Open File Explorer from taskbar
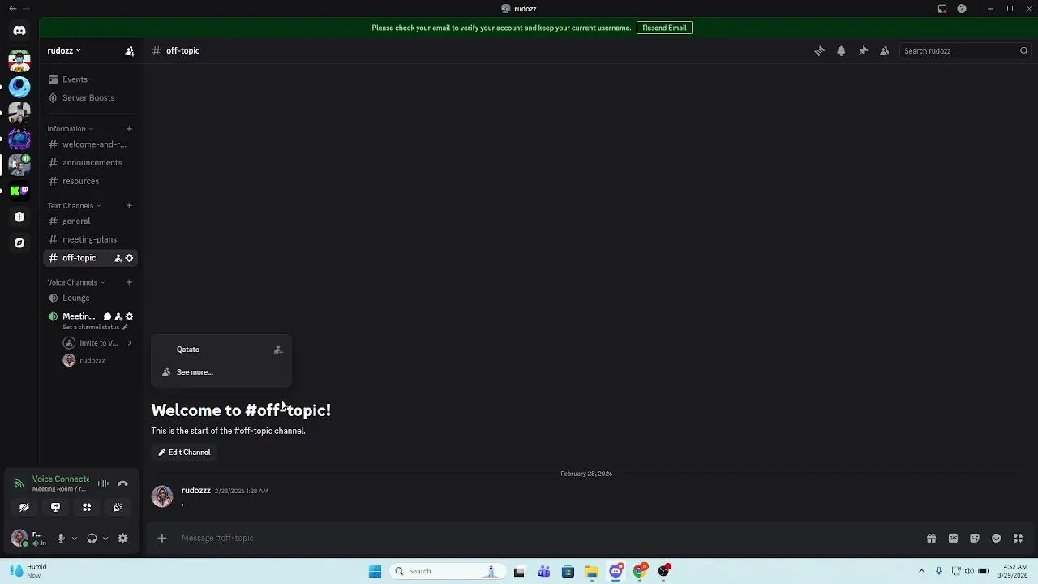Viewport: 1038px width, 584px height. pyautogui.click(x=592, y=571)
